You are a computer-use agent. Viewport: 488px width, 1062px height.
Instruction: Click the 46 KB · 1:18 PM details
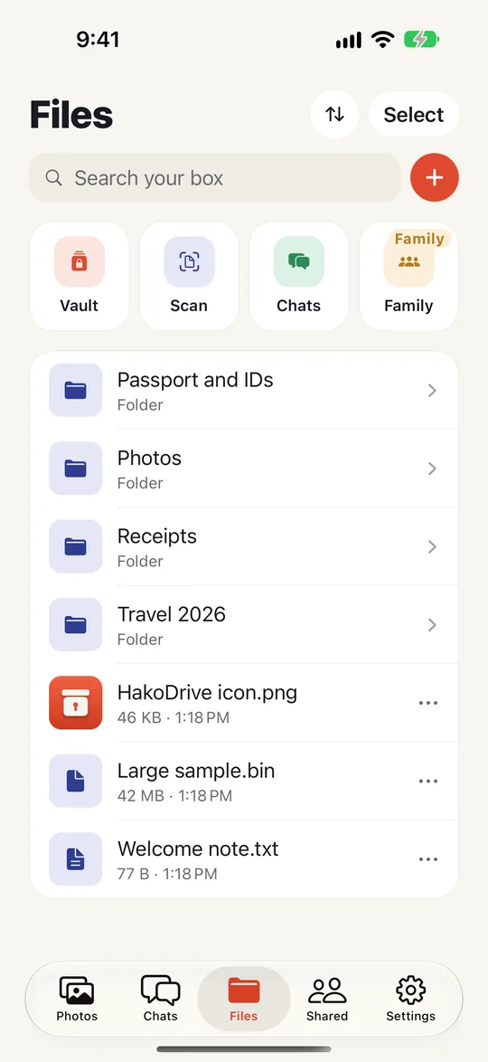174,717
